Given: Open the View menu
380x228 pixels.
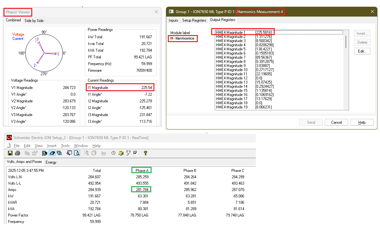Looking at the screenshot, I should 39,146.
